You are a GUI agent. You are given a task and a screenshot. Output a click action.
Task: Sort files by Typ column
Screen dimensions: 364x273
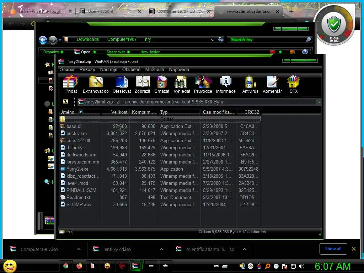[x=179, y=112]
